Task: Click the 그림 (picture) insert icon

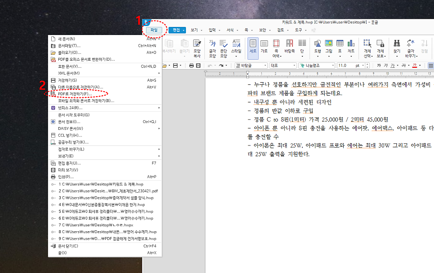Action: click(x=329, y=46)
